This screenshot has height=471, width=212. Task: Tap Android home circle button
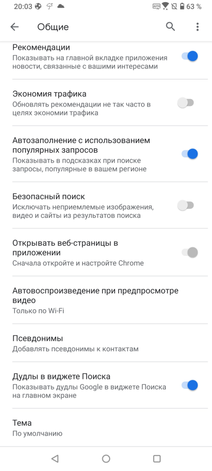pyautogui.click(x=106, y=458)
